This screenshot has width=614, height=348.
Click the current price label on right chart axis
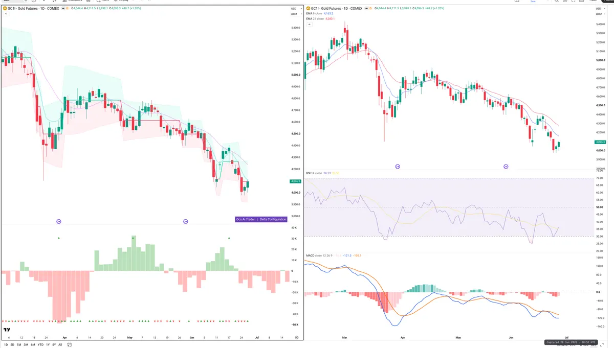coord(600,142)
